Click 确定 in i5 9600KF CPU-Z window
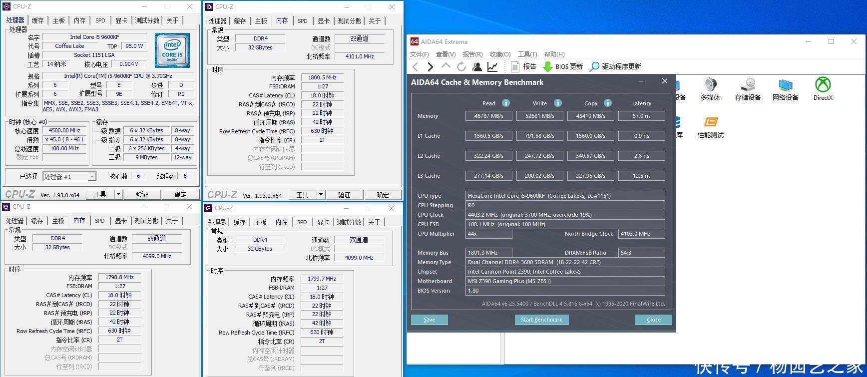 [x=180, y=194]
